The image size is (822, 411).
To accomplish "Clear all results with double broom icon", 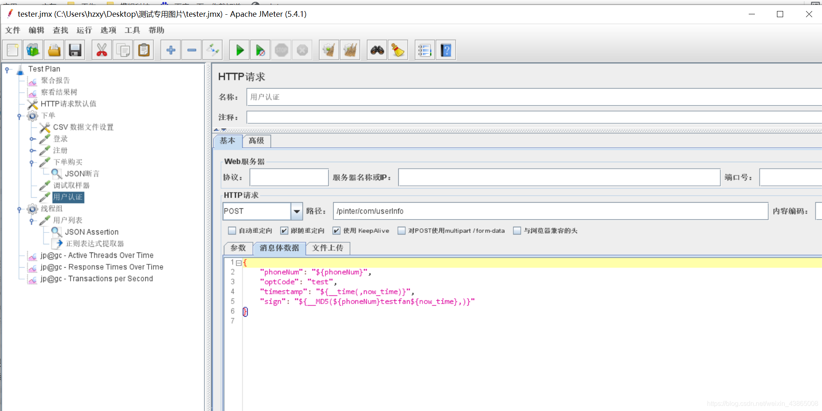I will coord(350,50).
